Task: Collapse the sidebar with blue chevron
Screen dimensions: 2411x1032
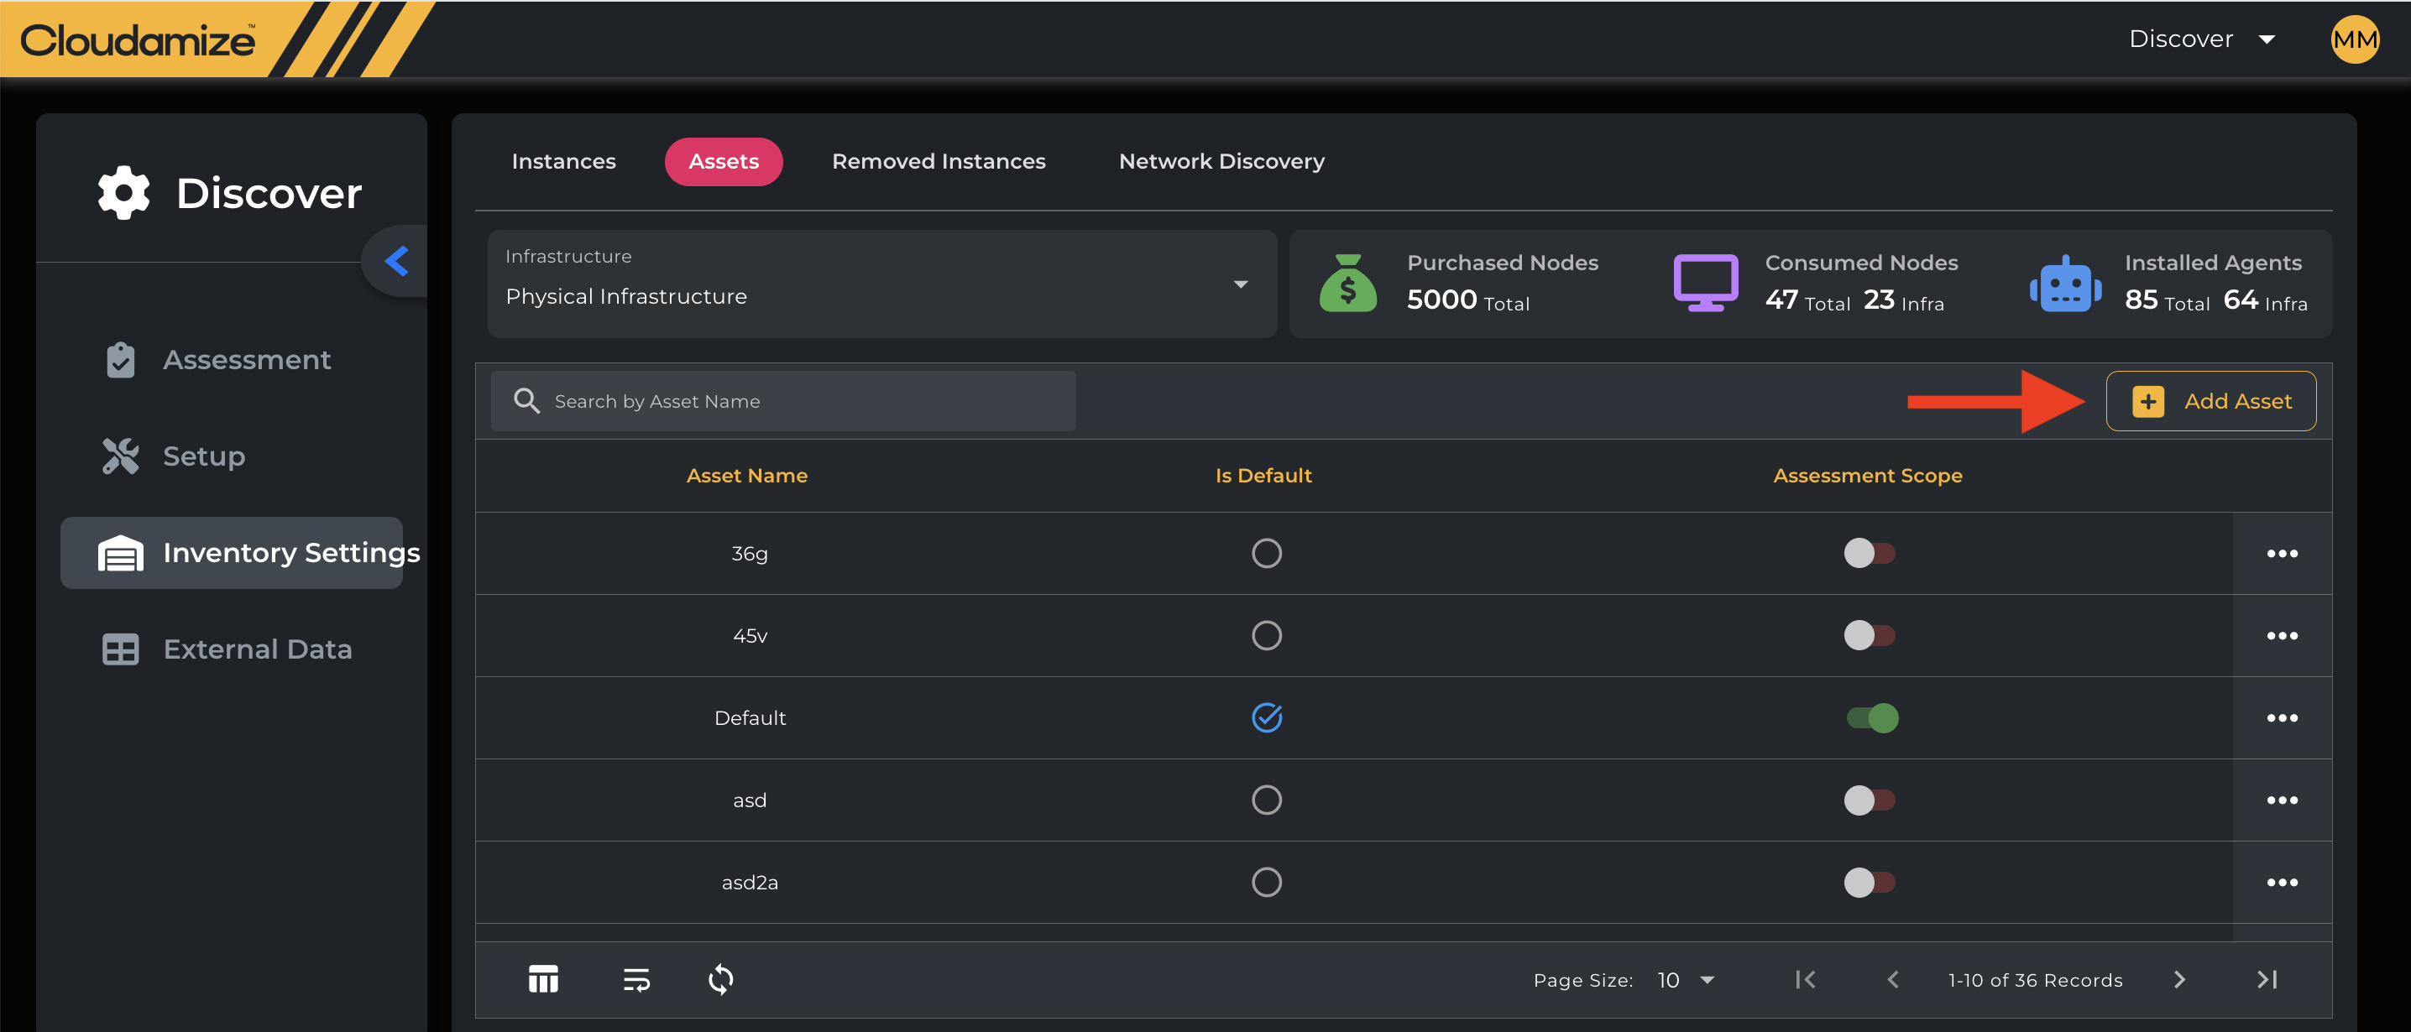Action: tap(397, 261)
